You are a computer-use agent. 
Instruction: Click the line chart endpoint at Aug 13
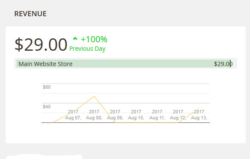click(199, 109)
